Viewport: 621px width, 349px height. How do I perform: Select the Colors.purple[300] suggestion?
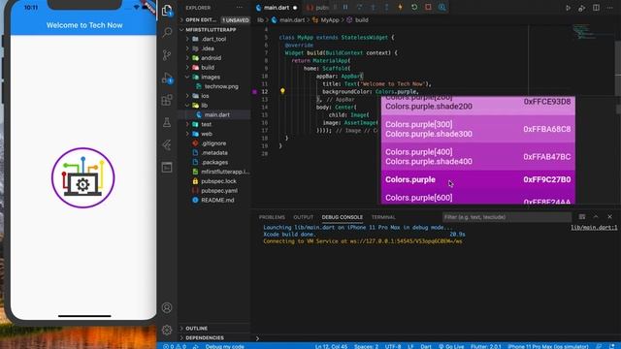478,129
